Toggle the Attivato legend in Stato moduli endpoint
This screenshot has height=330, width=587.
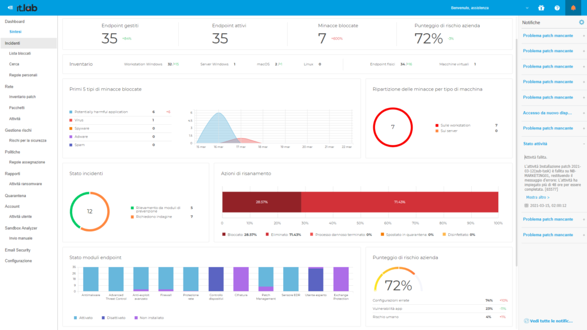83,317
